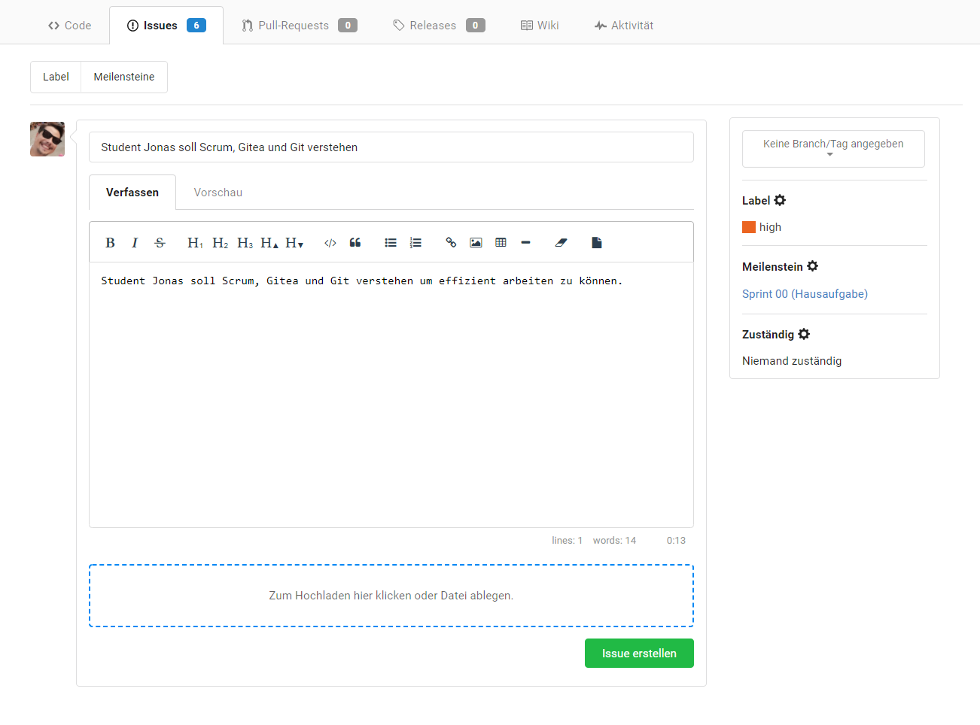Apply strikethrough formatting in editor
Screen dimensions: 980x725
pyautogui.click(x=160, y=243)
